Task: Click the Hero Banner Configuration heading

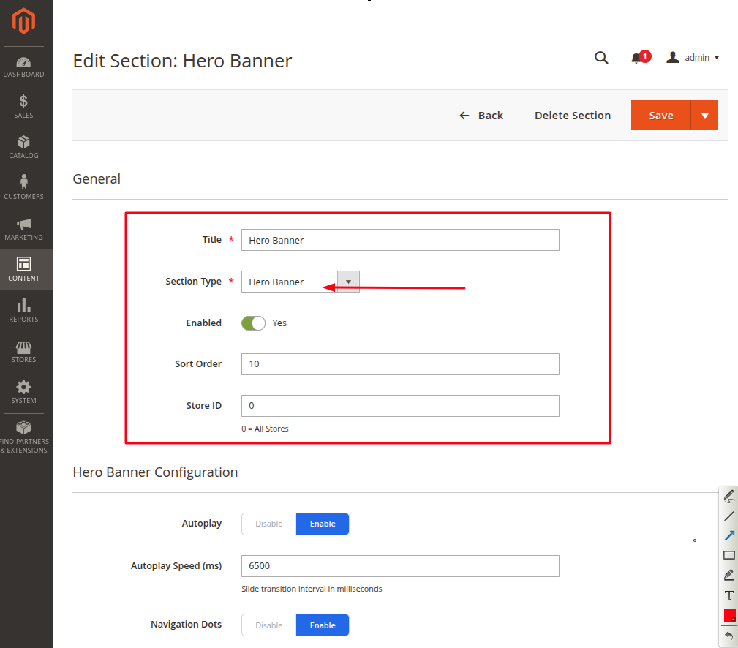Action: tap(155, 472)
